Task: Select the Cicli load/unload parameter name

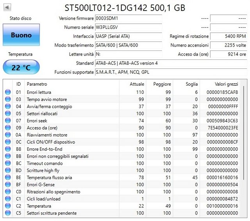Action: point(43,199)
